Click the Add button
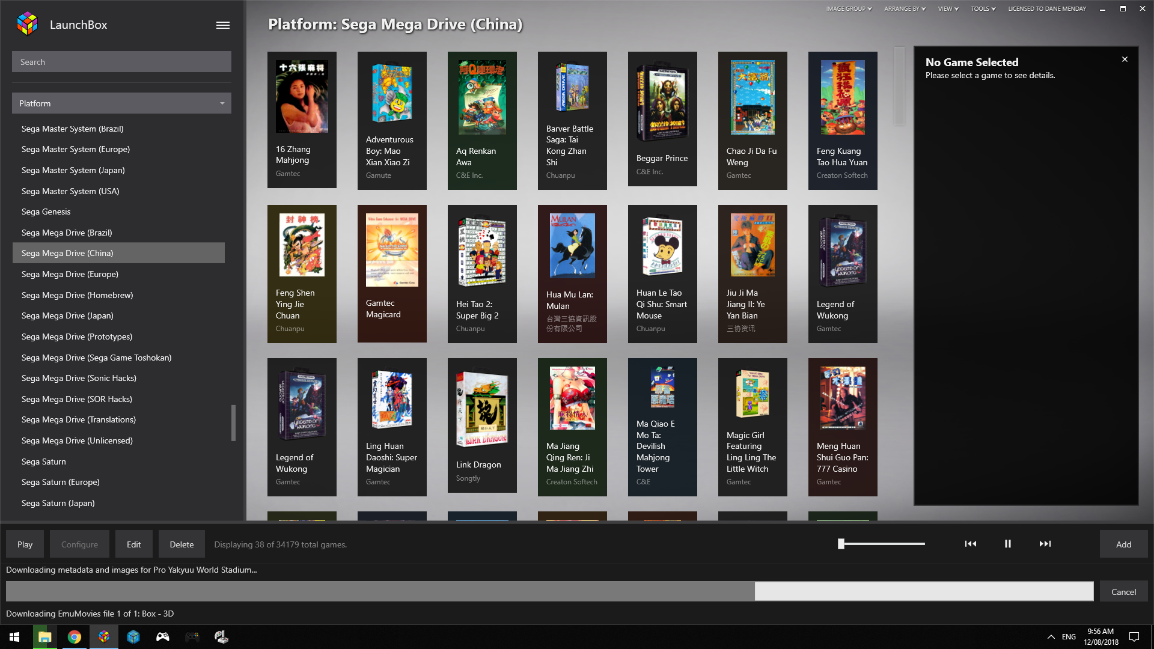 pyautogui.click(x=1123, y=544)
